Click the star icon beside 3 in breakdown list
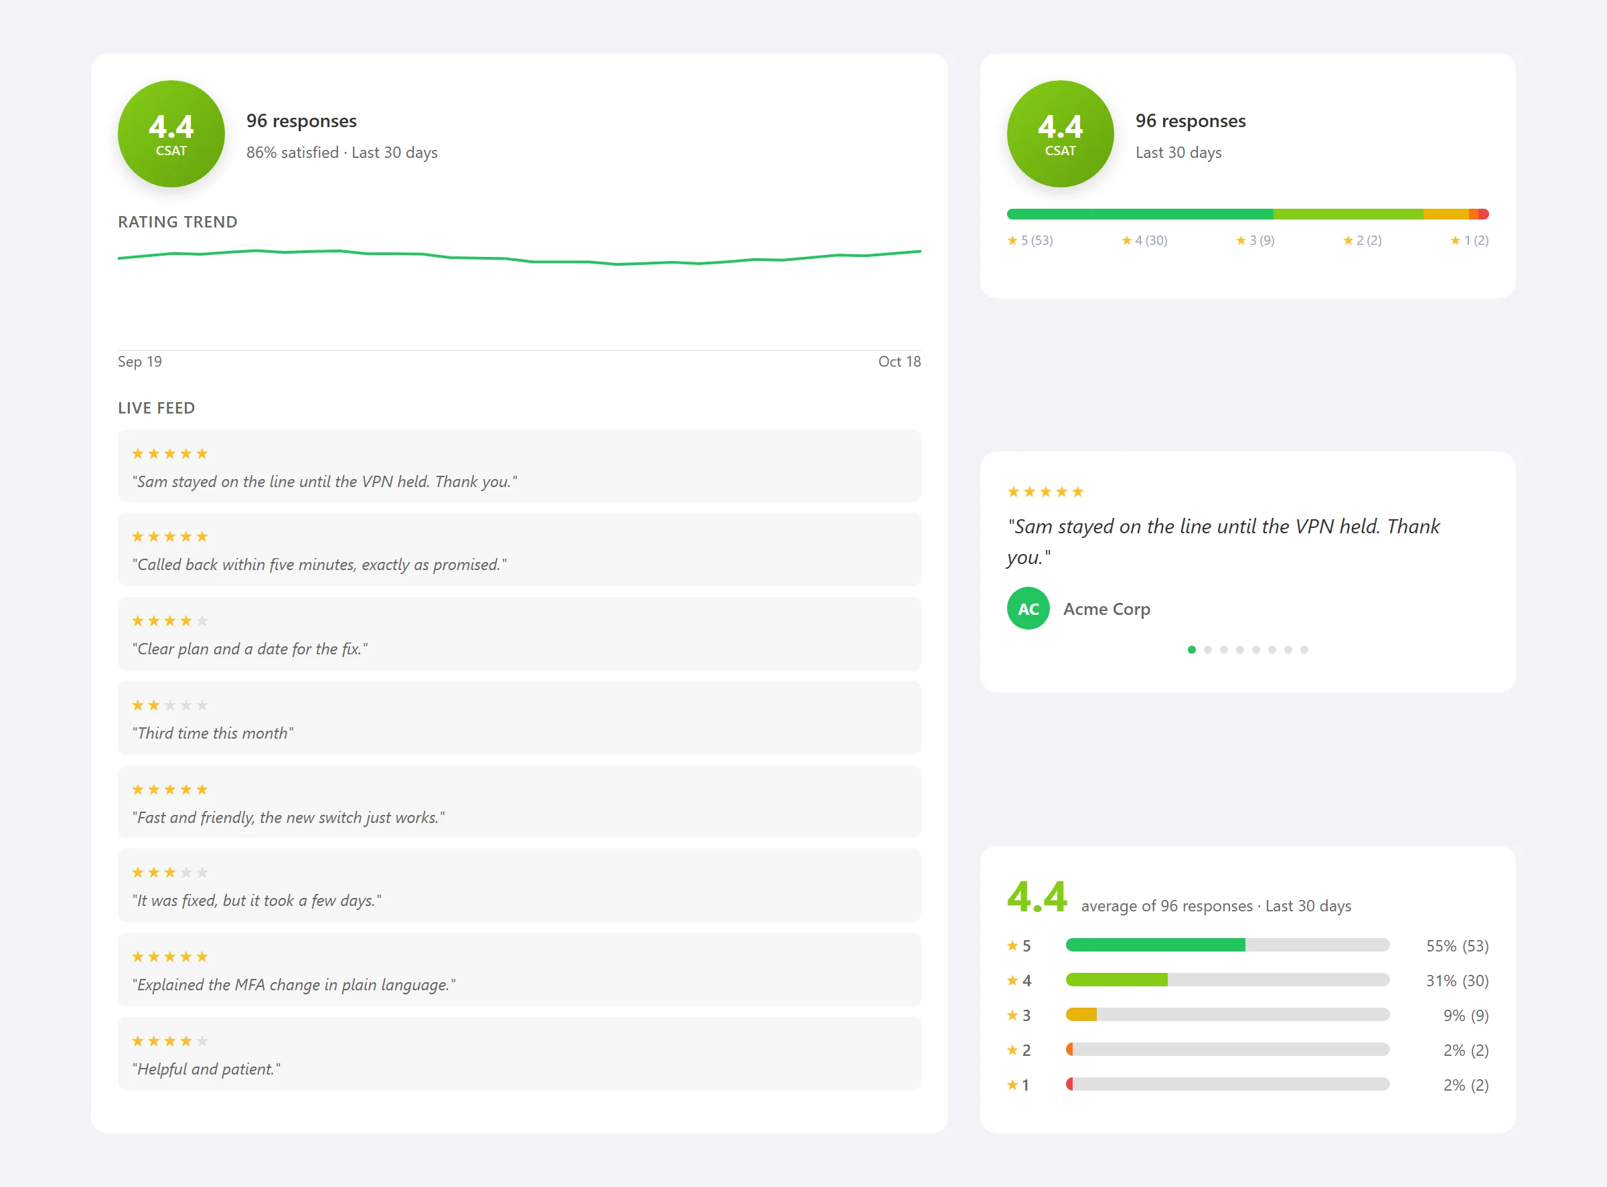 point(1012,1015)
